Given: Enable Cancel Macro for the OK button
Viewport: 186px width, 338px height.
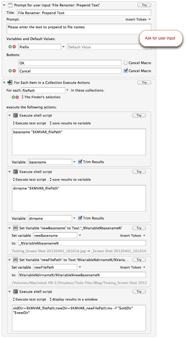Looking at the screenshot, I should pos(126,63).
